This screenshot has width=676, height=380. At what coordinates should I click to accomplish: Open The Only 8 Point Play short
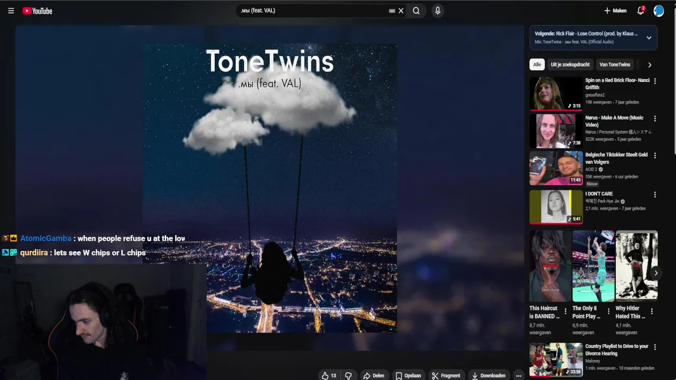[x=593, y=266]
